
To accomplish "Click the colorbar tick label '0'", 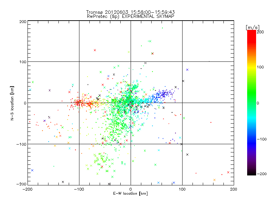I will (x=258, y=103).
